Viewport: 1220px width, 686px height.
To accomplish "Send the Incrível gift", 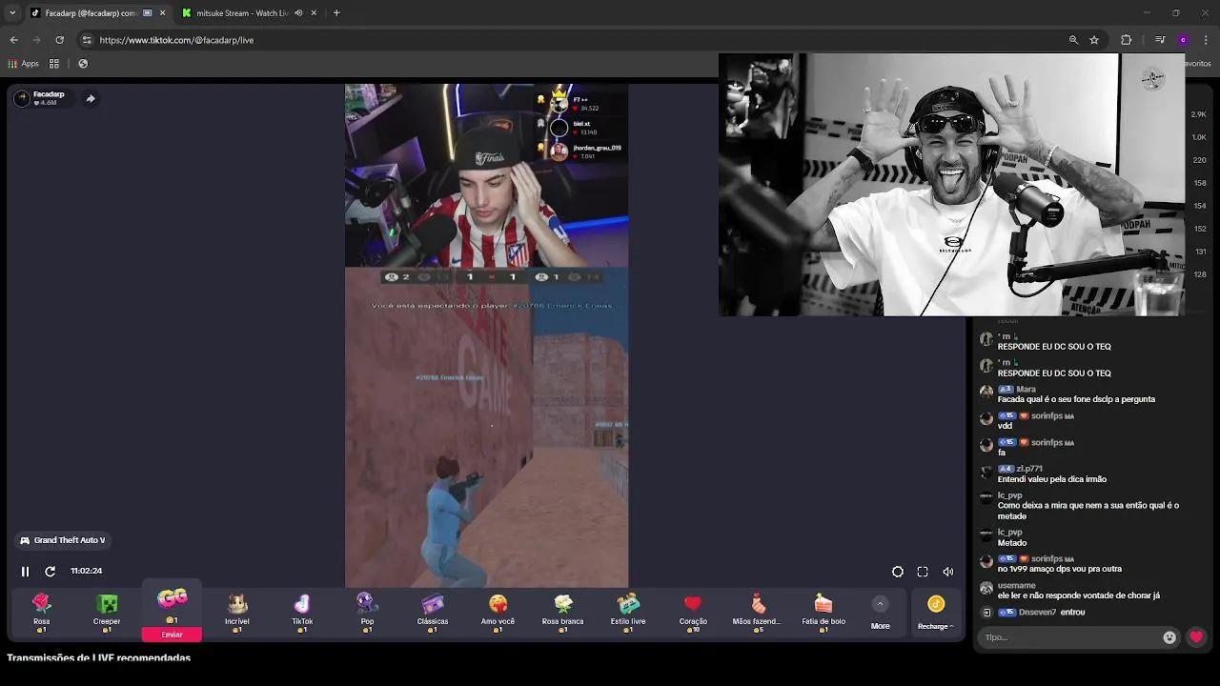I will click(x=236, y=612).
